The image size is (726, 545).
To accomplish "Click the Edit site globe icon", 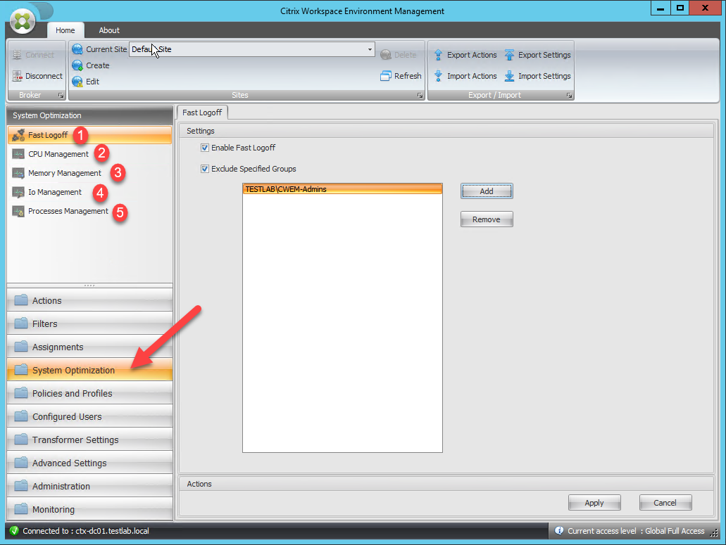I will [x=77, y=82].
